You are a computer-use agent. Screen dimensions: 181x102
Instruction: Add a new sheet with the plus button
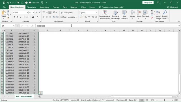[x=40, y=96]
